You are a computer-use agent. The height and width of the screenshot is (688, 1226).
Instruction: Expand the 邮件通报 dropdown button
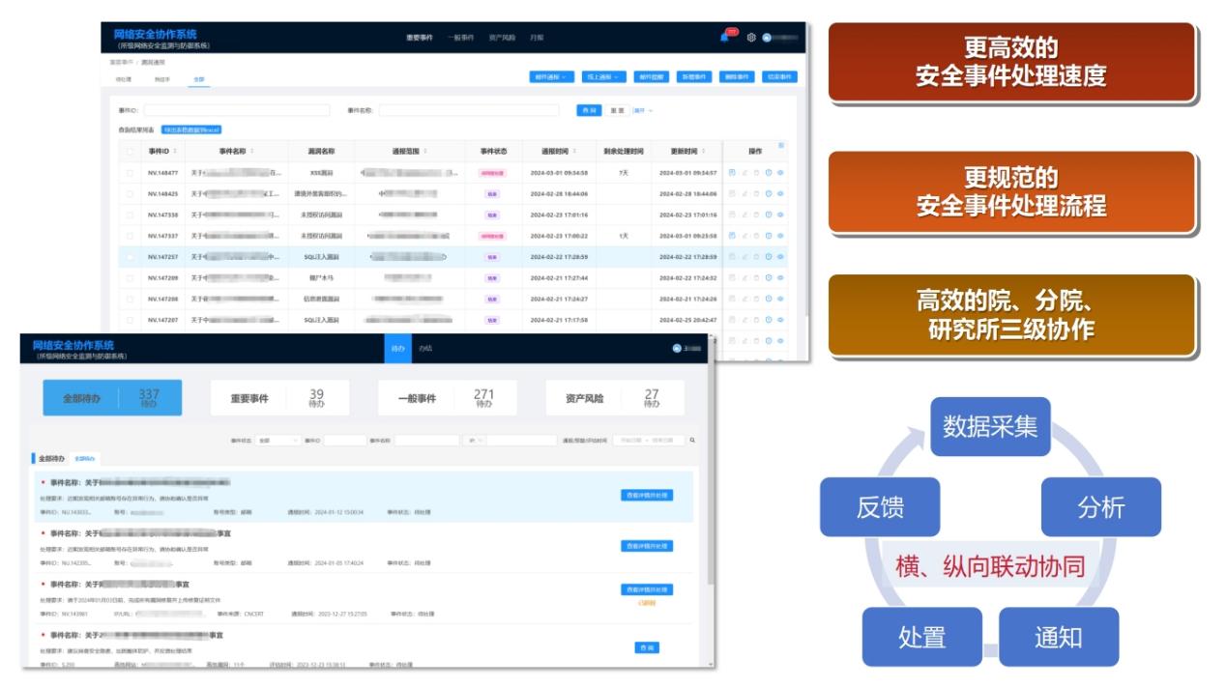pyautogui.click(x=551, y=77)
